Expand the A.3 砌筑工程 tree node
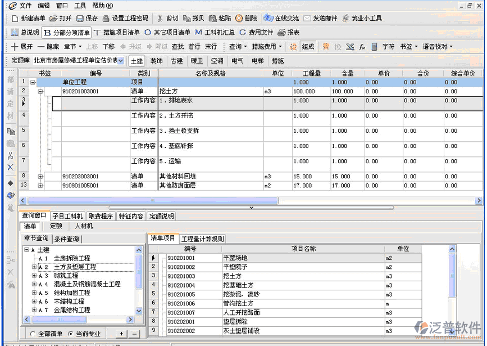 click(34, 276)
